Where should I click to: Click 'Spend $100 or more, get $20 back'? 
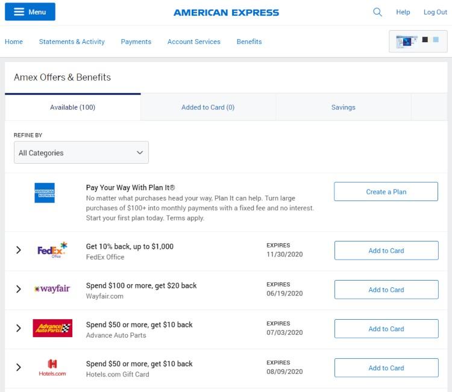coord(141,285)
